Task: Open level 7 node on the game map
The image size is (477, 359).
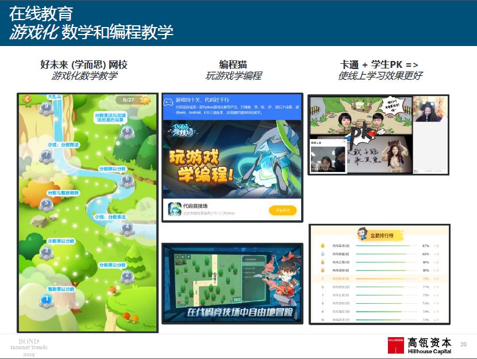Action: [46, 156]
